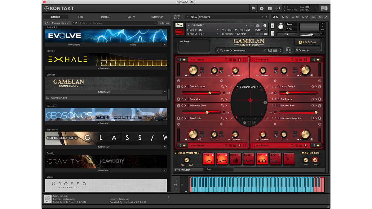Select the DLY delay effect icon
This screenshot has width=372, height=209.
(262, 159)
